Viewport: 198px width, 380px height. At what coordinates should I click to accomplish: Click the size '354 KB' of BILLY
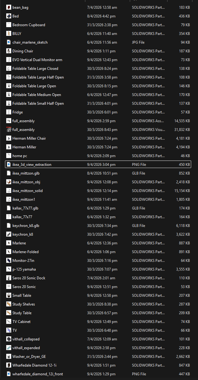click(184, 33)
